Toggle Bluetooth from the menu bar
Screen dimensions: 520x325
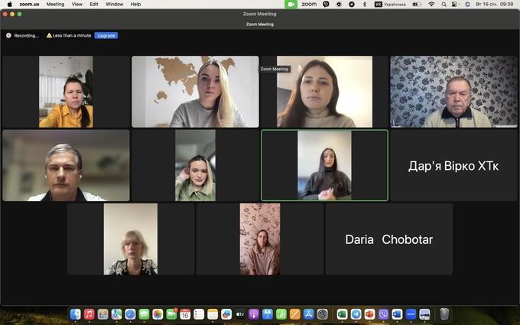click(365, 4)
